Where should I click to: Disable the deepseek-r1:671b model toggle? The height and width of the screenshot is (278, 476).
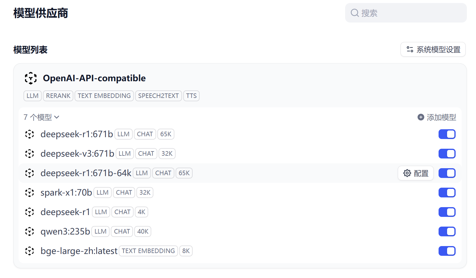[x=447, y=134]
